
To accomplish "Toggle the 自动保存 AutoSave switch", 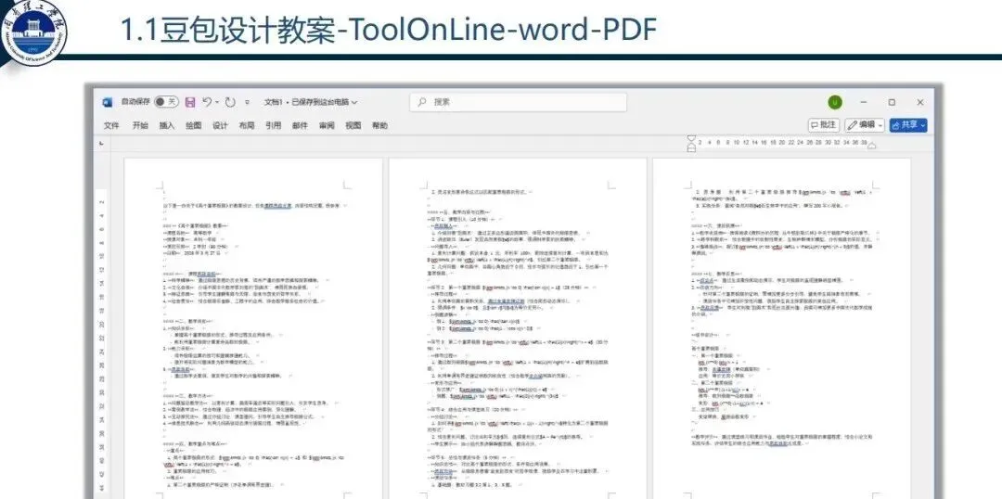I will tap(166, 102).
